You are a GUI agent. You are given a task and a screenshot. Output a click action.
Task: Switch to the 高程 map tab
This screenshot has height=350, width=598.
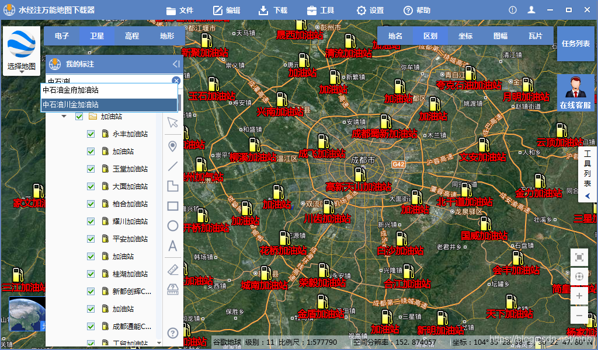[x=132, y=36]
